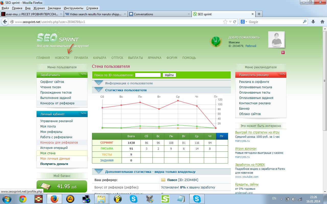Open История операций link
This screenshot has width=327, height=204.
coord(54,148)
